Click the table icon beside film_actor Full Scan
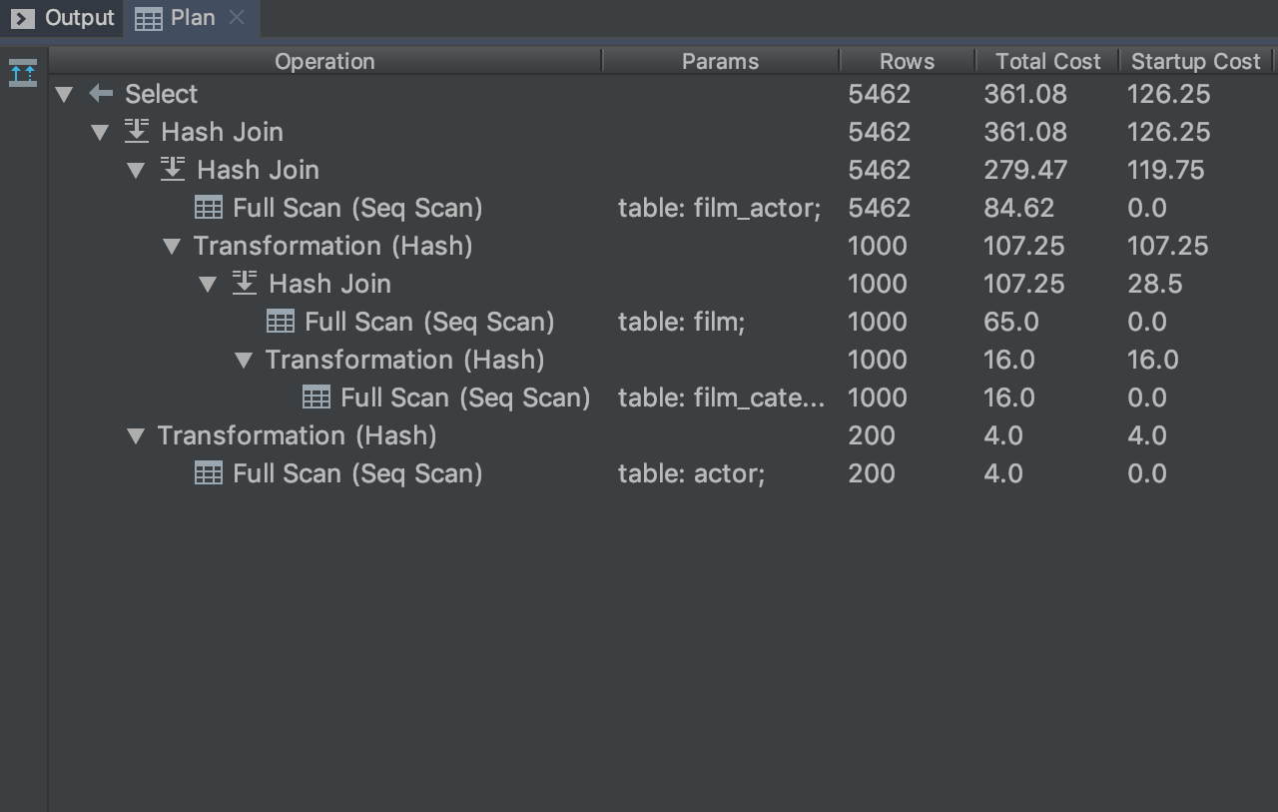1278x812 pixels. click(x=208, y=208)
